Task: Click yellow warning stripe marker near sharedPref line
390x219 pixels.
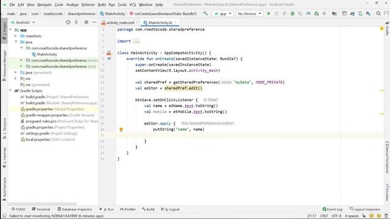Action: point(382,91)
